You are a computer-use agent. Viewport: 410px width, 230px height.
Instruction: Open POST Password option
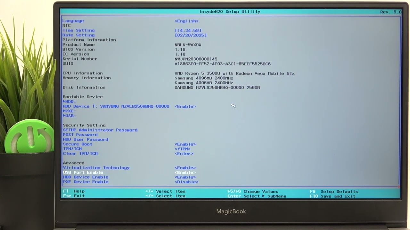(x=80, y=135)
